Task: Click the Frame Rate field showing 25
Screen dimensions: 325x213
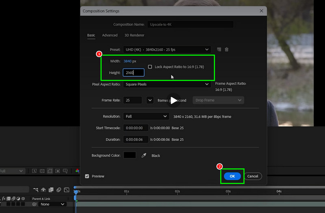Action: 133,100
